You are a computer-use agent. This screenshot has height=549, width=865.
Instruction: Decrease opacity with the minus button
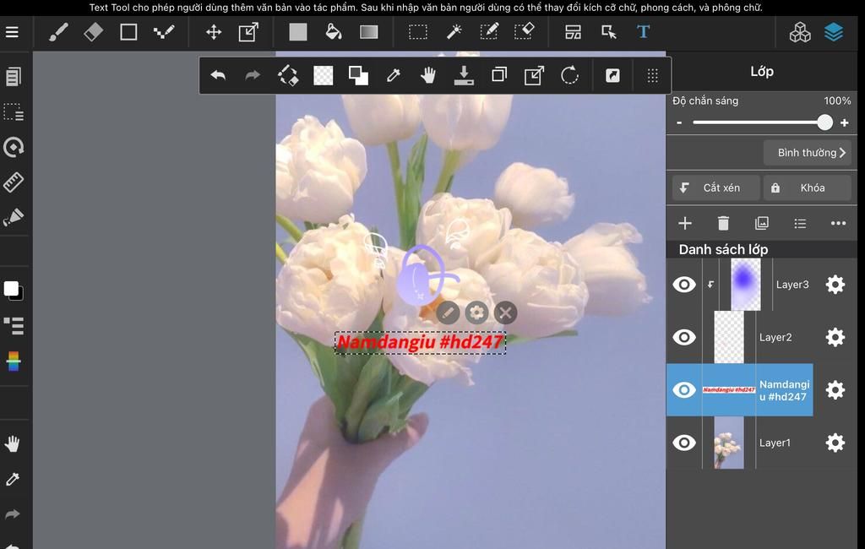coord(679,122)
